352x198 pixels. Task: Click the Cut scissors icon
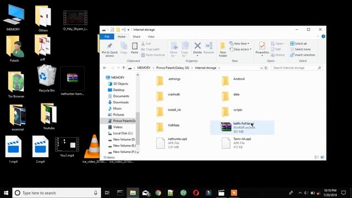point(143,43)
